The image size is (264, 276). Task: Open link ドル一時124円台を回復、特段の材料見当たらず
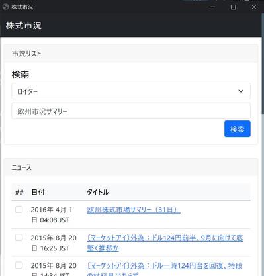point(165,269)
